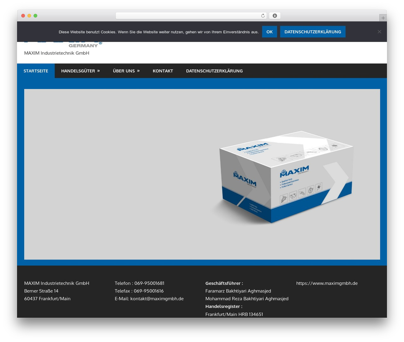This screenshot has height=342, width=404.
Task: Maximize the browser window with the green button
Action: [x=35, y=16]
